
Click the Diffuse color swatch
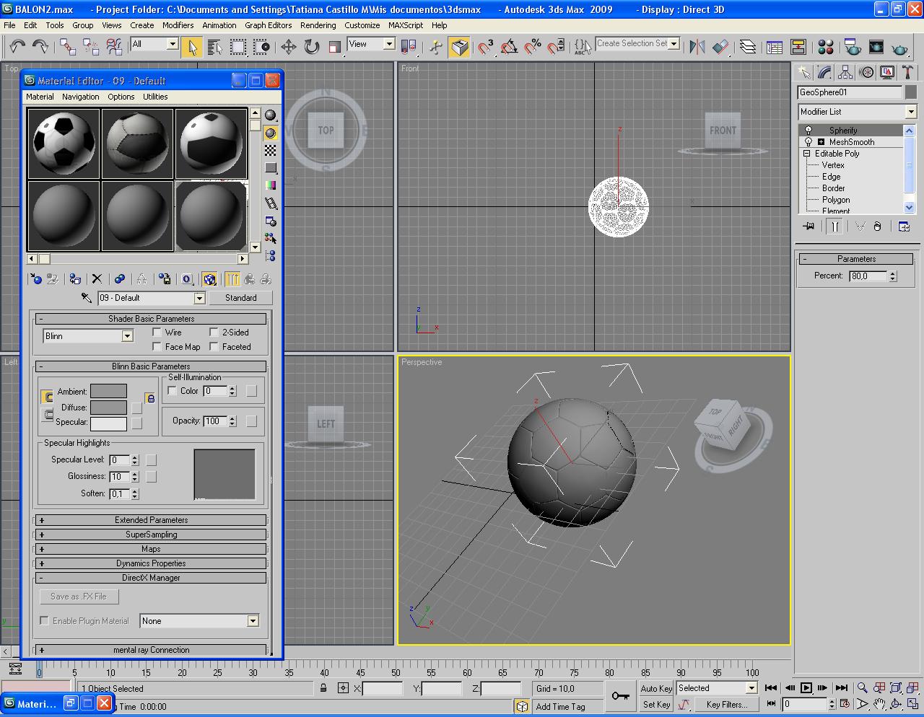tap(108, 408)
